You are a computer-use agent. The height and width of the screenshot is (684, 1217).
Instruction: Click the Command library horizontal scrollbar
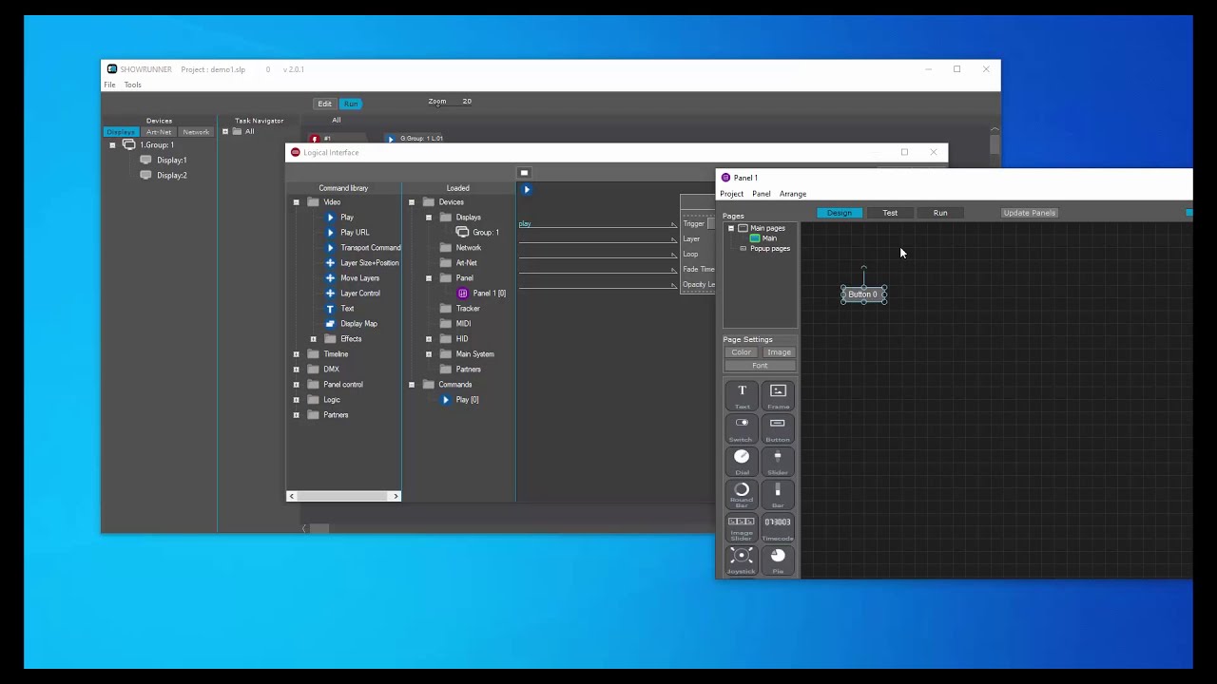pyautogui.click(x=343, y=496)
